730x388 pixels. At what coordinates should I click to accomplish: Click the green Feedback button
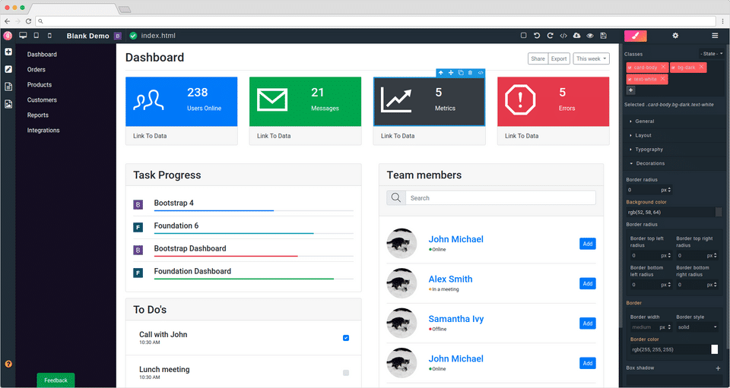(x=56, y=380)
